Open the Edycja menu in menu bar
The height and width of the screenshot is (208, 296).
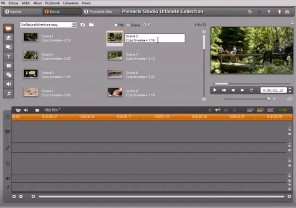(x=13, y=3)
